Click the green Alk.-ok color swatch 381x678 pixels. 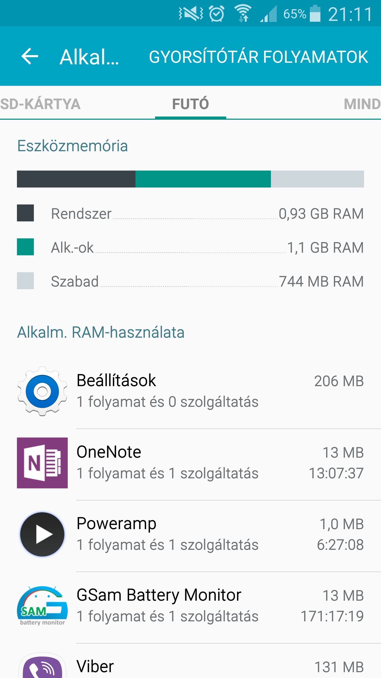pos(25,247)
